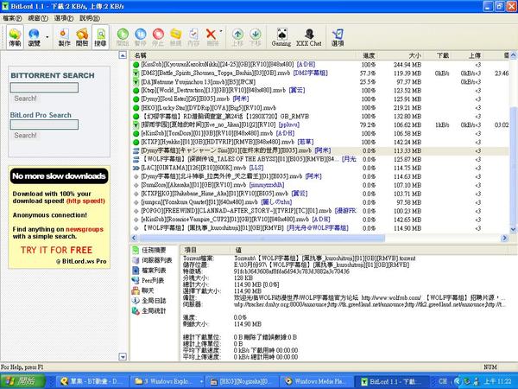Screen dimensions: 518x389
Task: Click the torrent list scroll-down arrow
Action: [514, 229]
